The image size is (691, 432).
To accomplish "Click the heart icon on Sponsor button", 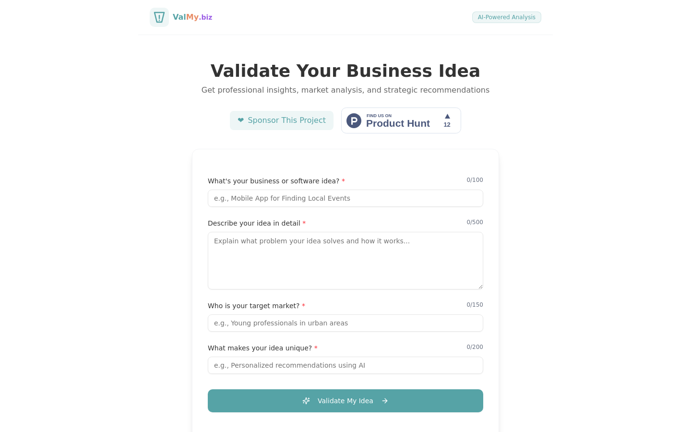I will (241, 120).
